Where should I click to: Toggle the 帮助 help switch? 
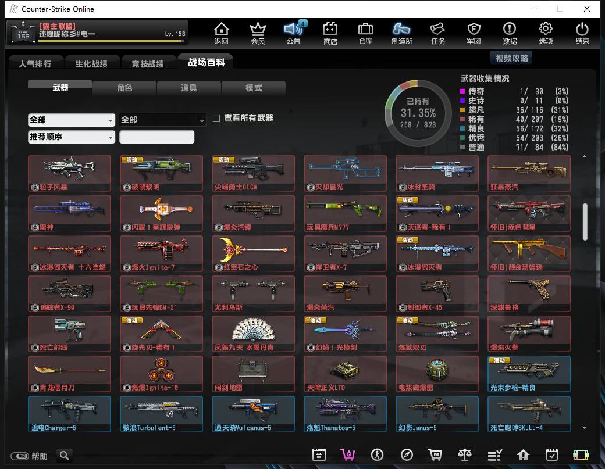click(20, 456)
